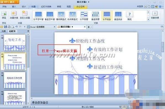Open the 插入 ribbon tab
The width and height of the screenshot is (165, 109).
[x=14, y=7]
